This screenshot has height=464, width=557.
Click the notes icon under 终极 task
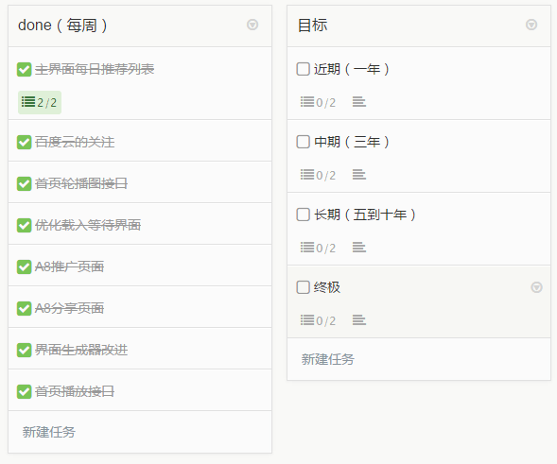359,320
